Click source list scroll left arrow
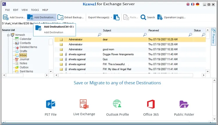Image resolution: width=218 pixels, height=125 pixels. tap(4, 75)
